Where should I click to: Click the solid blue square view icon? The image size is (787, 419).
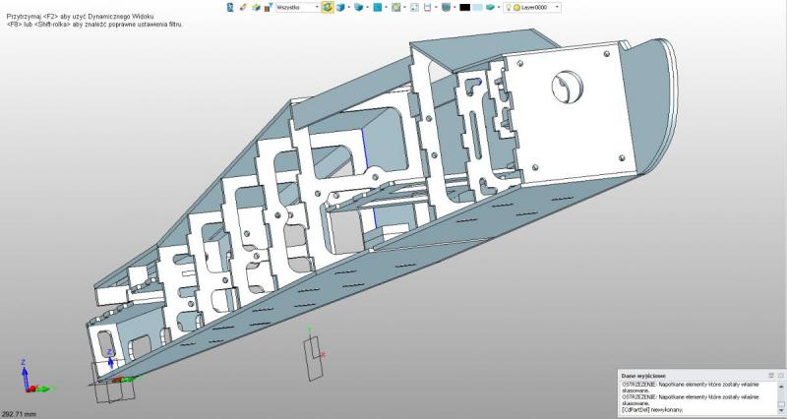[x=377, y=7]
